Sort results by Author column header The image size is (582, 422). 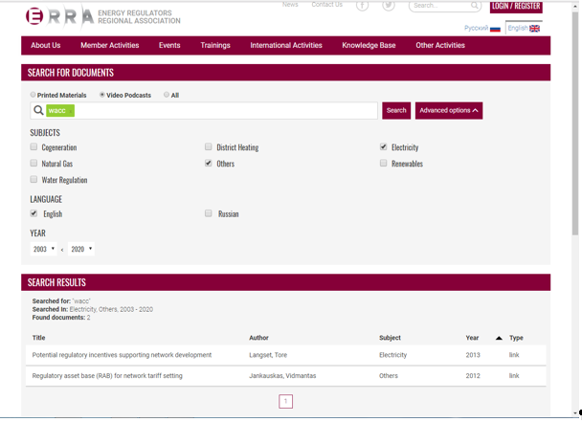[258, 338]
